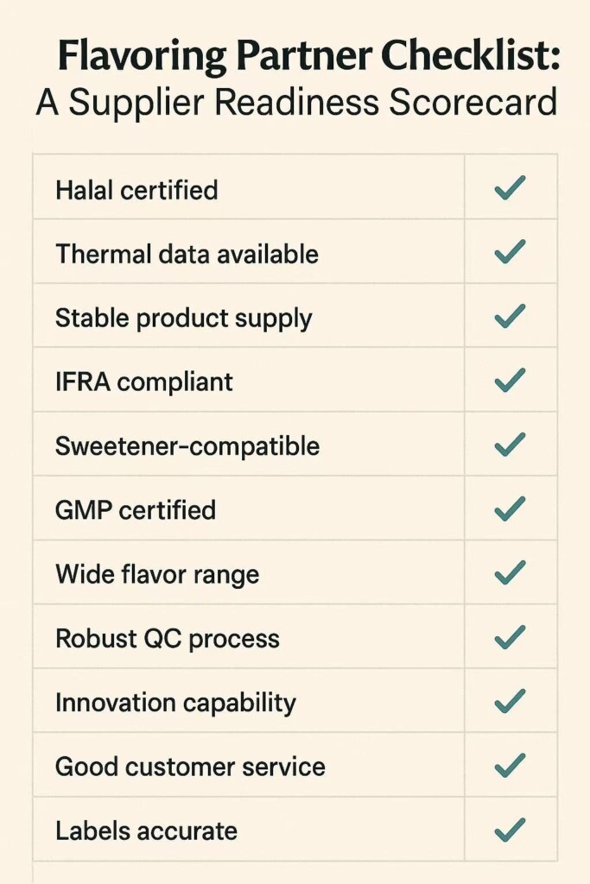
Task: Select the Supplier Readiness Scorecard subtitle
Action: click(x=296, y=103)
